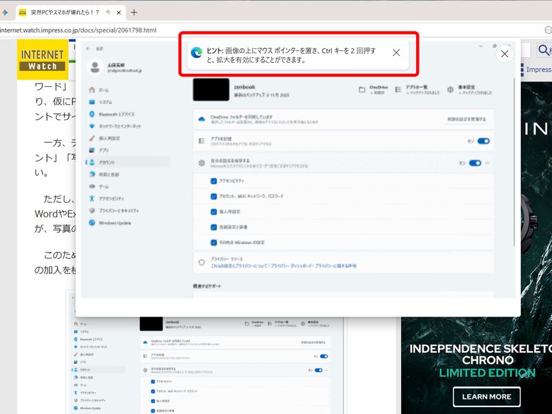Uncheck その他の Windows の設定 checkbox in the enlarged image
The image size is (552, 414).
[x=214, y=242]
